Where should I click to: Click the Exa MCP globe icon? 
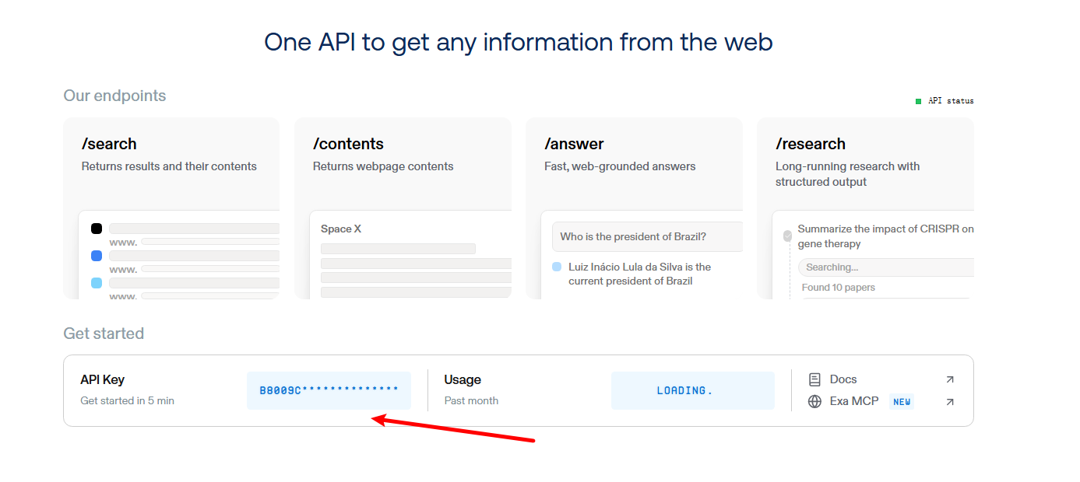814,401
